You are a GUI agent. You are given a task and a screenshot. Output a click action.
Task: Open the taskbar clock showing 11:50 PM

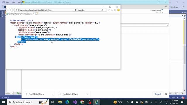tap(174, 102)
